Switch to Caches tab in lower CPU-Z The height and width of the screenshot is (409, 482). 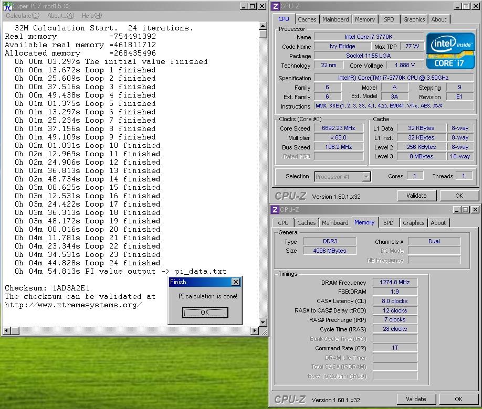click(x=307, y=223)
